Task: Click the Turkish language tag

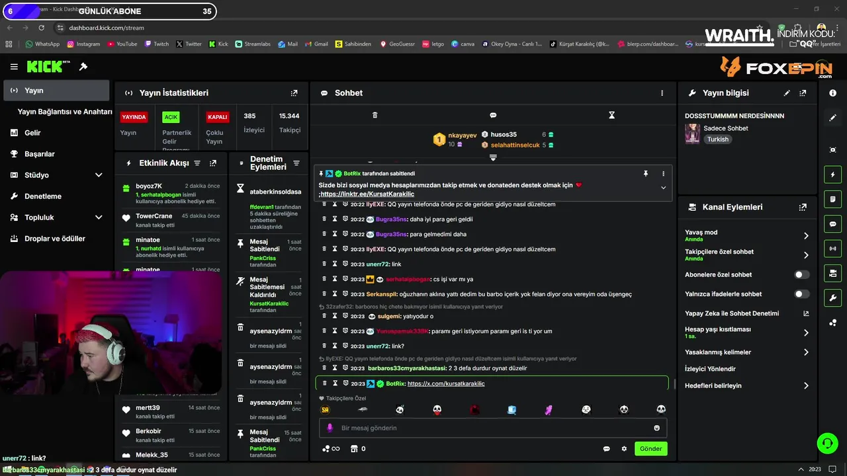Action: point(717,139)
